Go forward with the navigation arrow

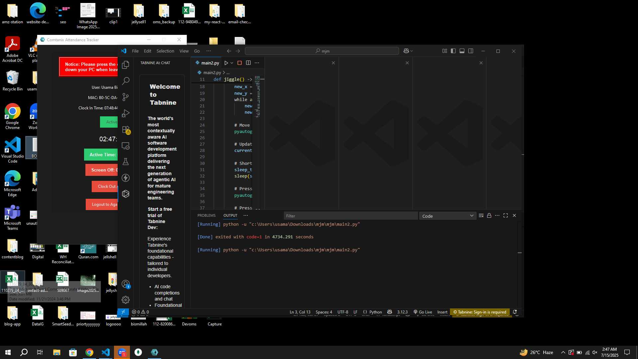point(238,51)
